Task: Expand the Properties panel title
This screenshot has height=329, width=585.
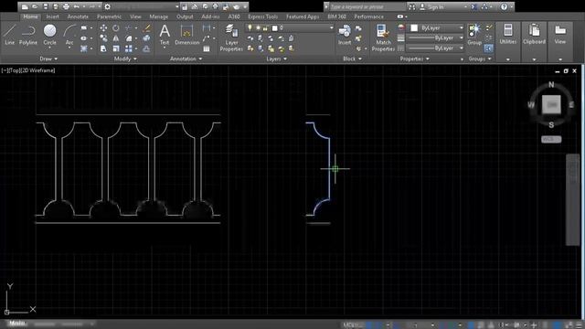Action: pyautogui.click(x=414, y=58)
